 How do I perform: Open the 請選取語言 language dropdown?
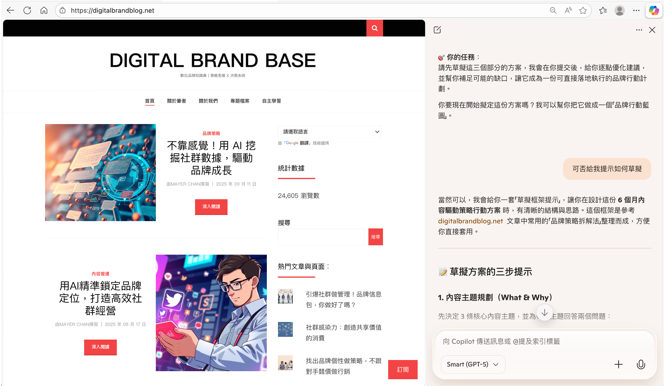329,132
